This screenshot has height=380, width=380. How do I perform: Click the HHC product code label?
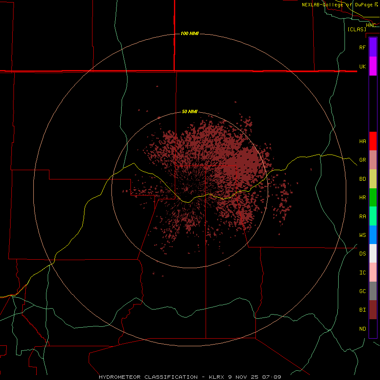click(371, 25)
